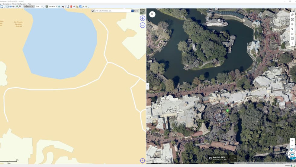This screenshot has height=167, width=296.
Task: Click the more options dots in imagery sidebar
Action: 292,43
